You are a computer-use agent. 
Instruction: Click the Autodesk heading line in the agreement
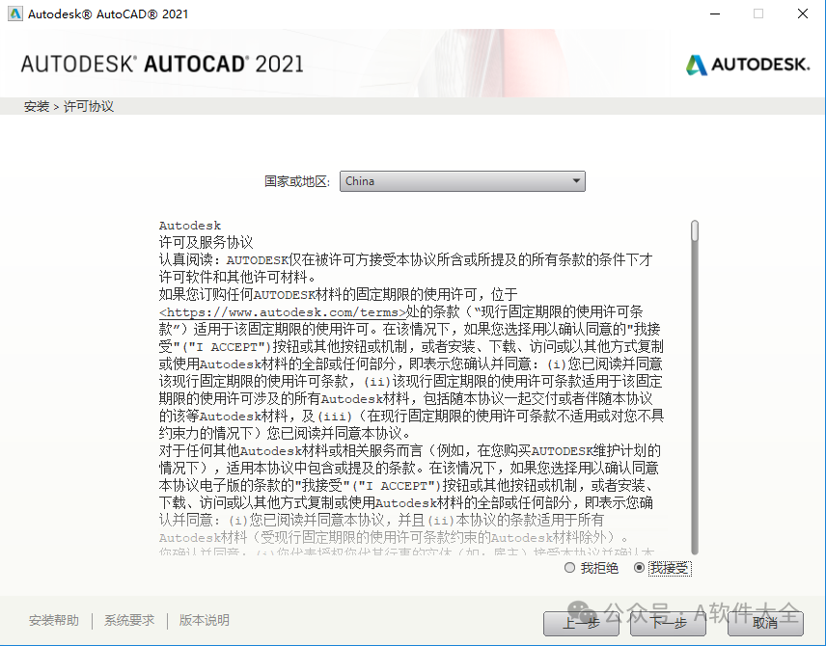[190, 226]
